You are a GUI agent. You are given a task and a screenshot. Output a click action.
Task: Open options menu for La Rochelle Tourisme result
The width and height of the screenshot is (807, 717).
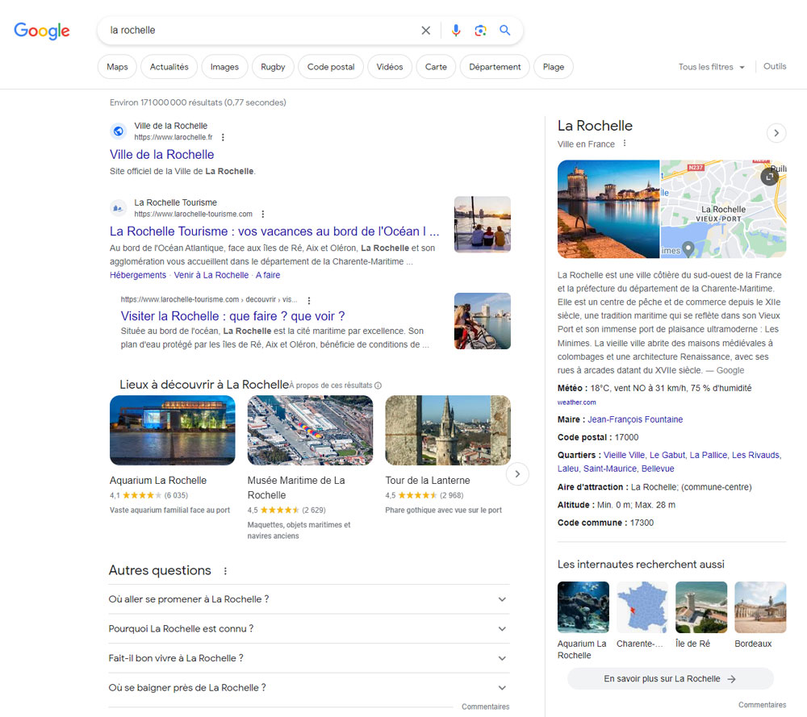[x=263, y=214]
